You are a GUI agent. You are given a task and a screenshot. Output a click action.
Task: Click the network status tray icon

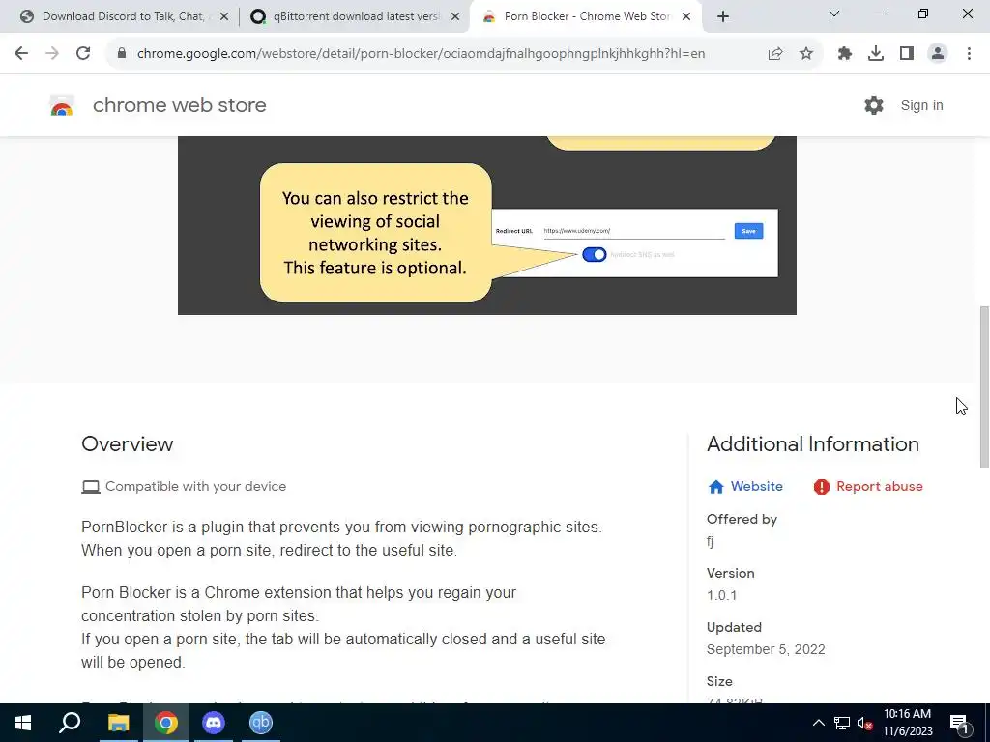pos(842,723)
